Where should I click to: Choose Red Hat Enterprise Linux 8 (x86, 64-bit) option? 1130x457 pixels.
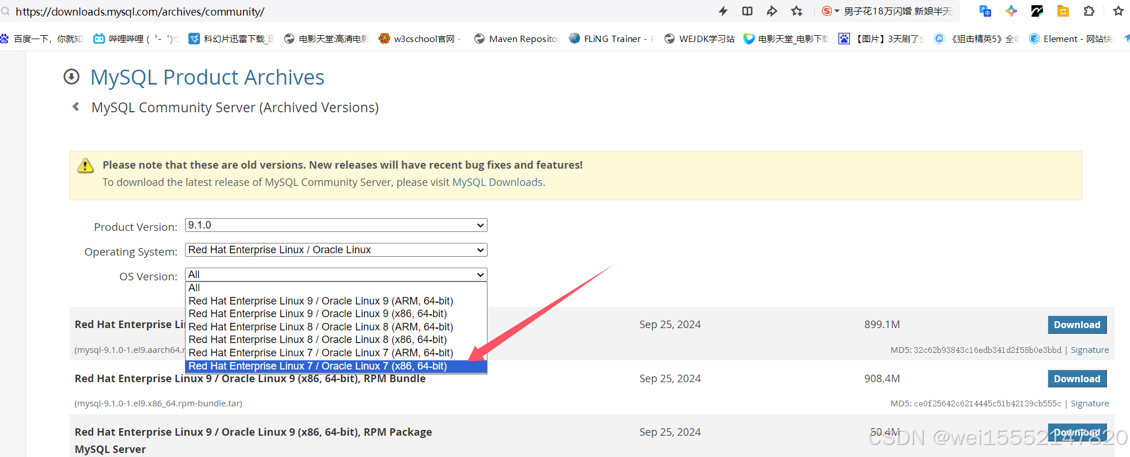coord(336,340)
